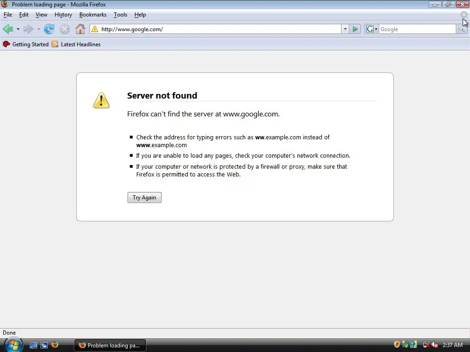
Task: Click the Done status bar text
Action: coord(9,333)
